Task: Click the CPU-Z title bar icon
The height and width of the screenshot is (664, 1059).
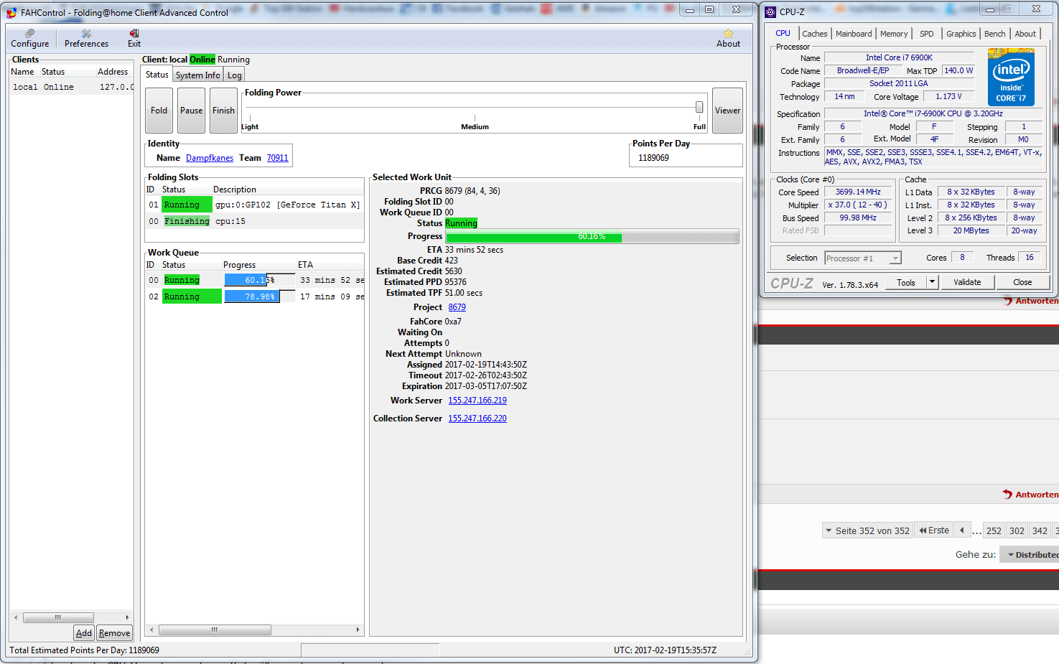Action: [x=770, y=11]
